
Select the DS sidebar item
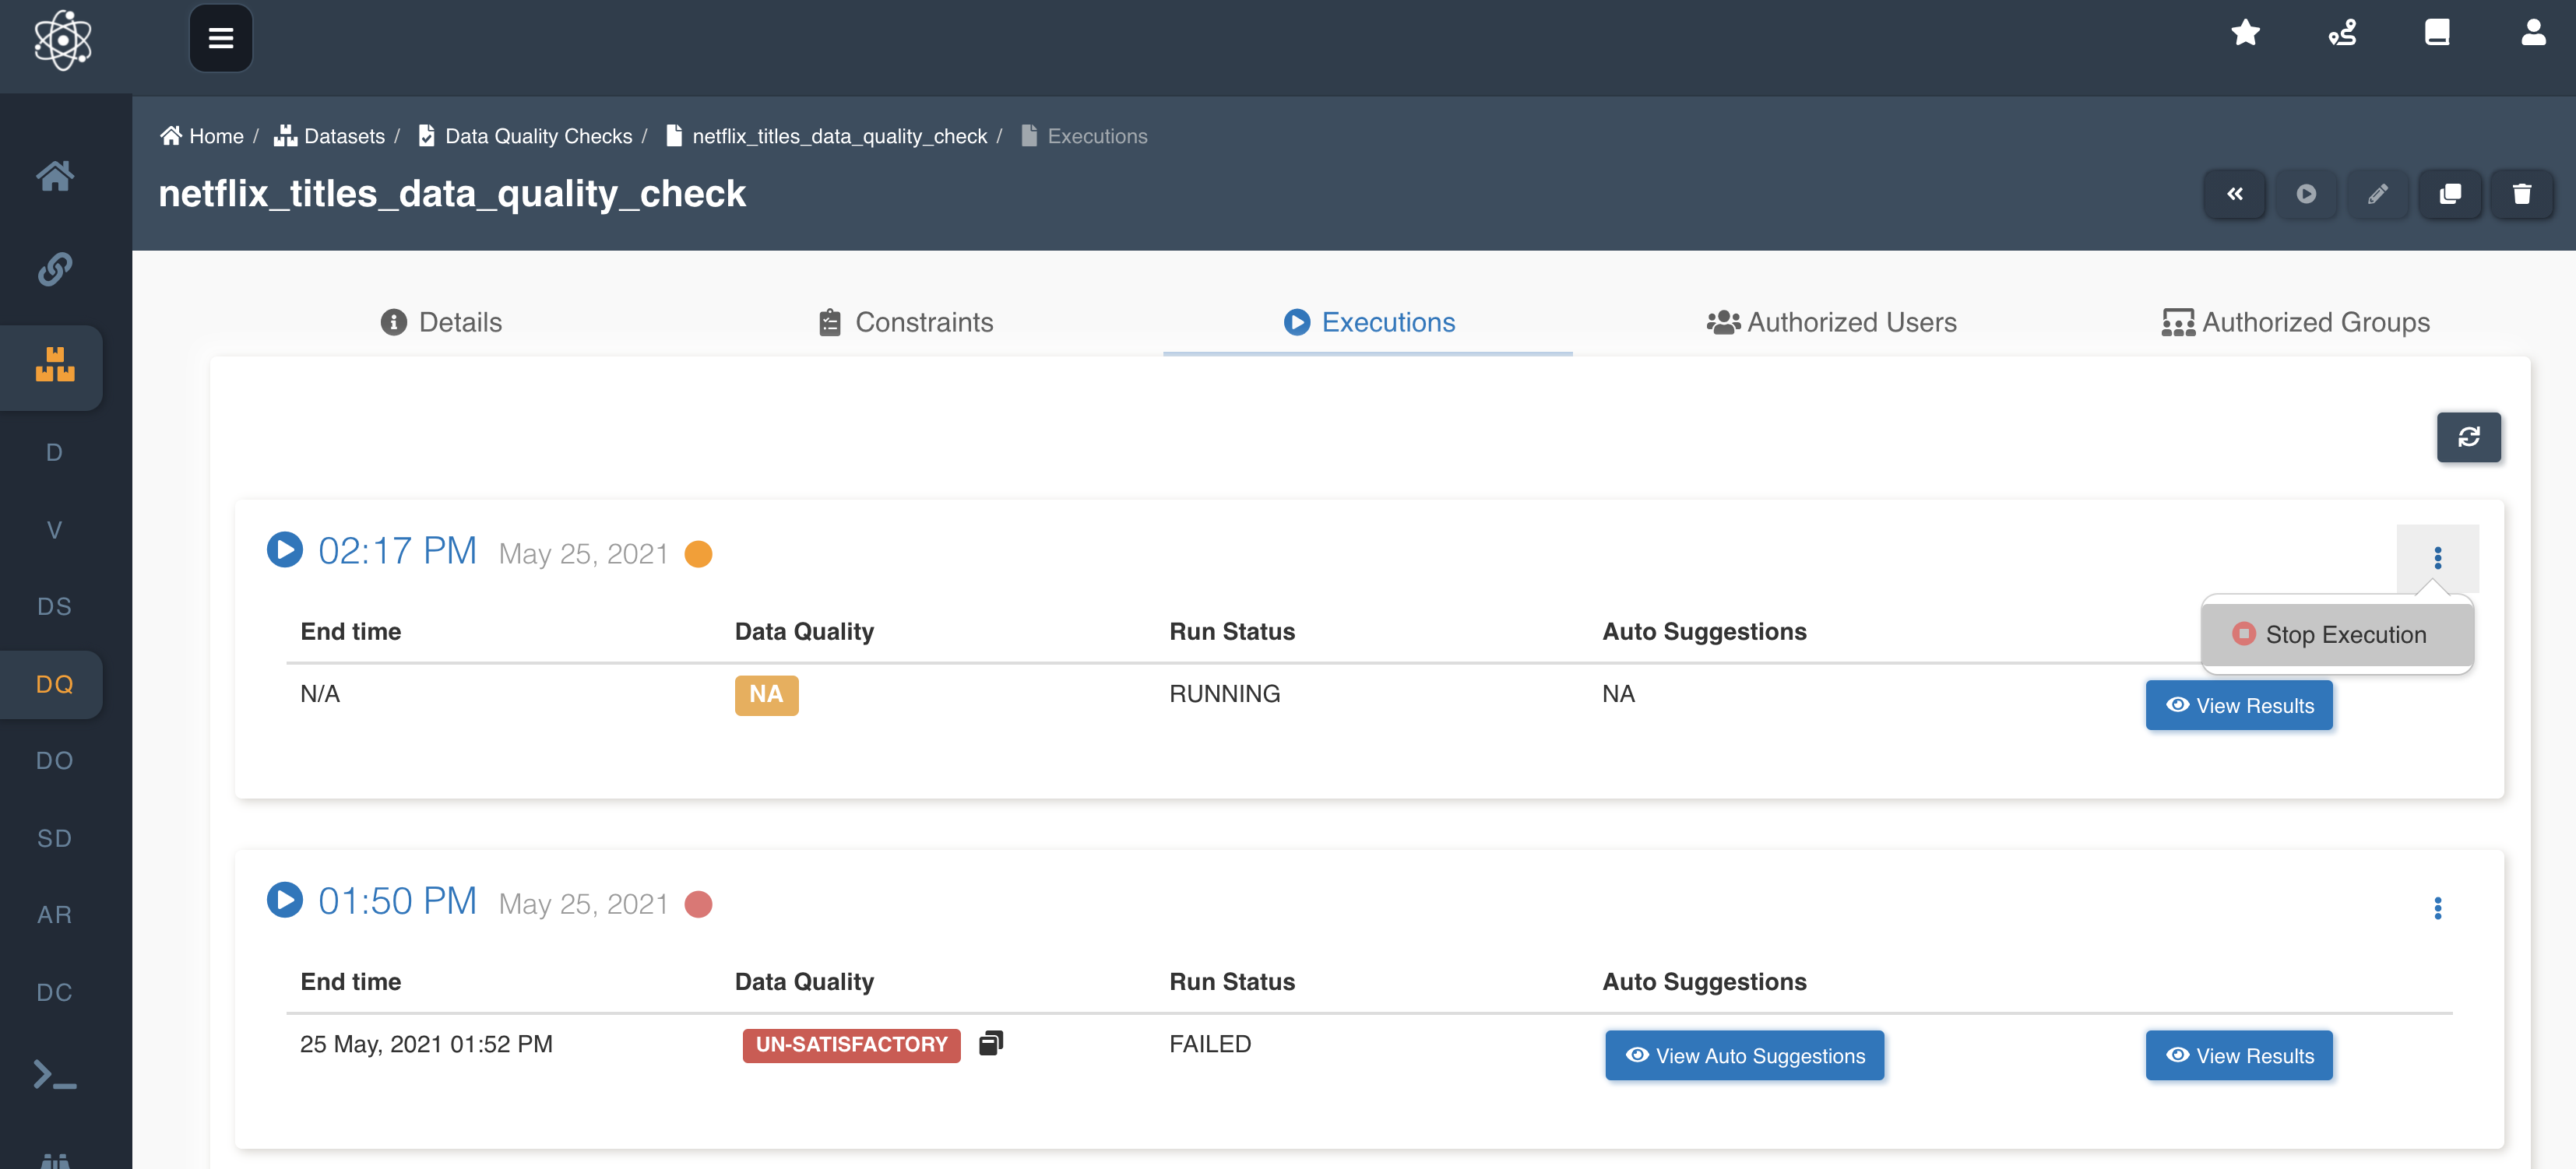pyautogui.click(x=54, y=606)
